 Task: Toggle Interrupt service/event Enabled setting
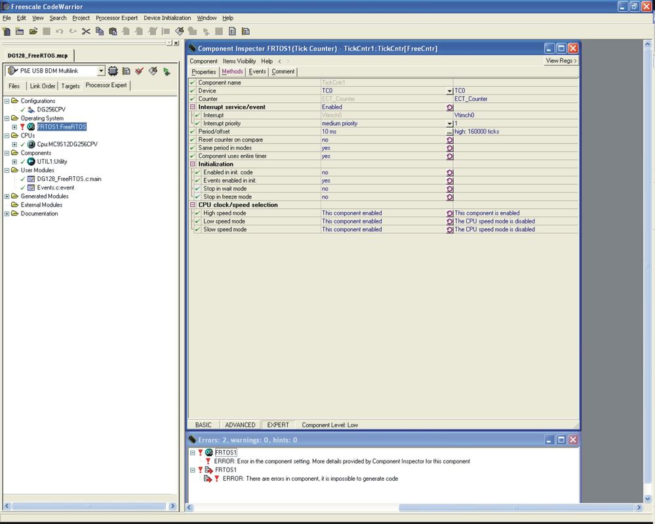click(450, 107)
